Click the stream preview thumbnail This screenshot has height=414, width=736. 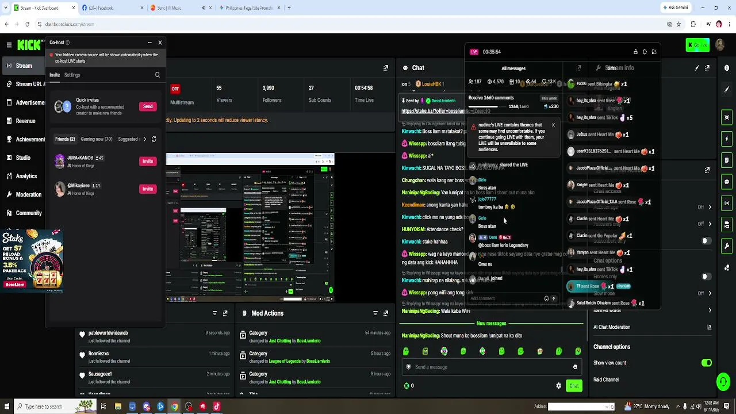click(x=250, y=227)
